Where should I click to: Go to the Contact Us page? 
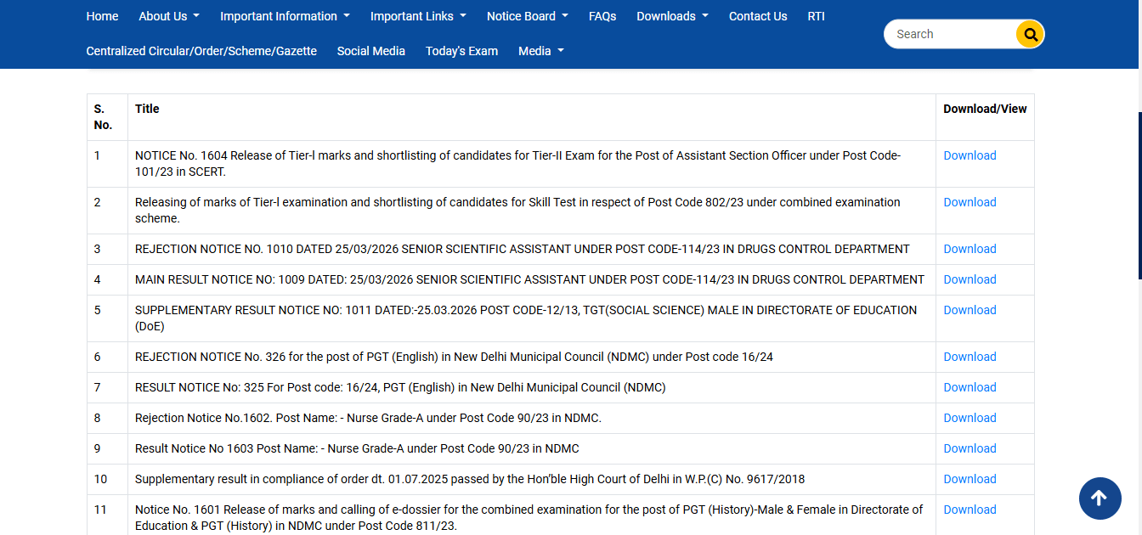[757, 15]
